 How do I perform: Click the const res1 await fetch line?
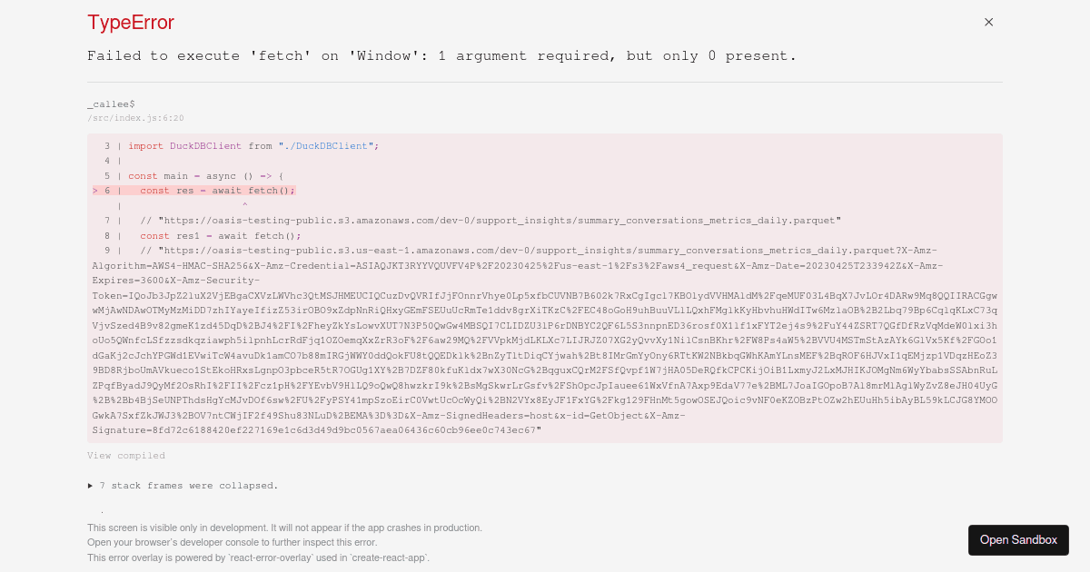point(221,236)
